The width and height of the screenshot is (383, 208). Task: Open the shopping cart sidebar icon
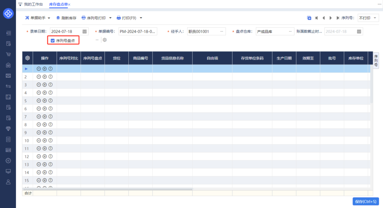[8, 55]
